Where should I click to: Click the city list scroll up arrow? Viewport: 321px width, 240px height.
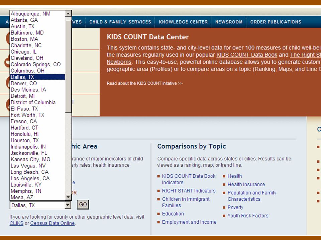(x=68, y=14)
